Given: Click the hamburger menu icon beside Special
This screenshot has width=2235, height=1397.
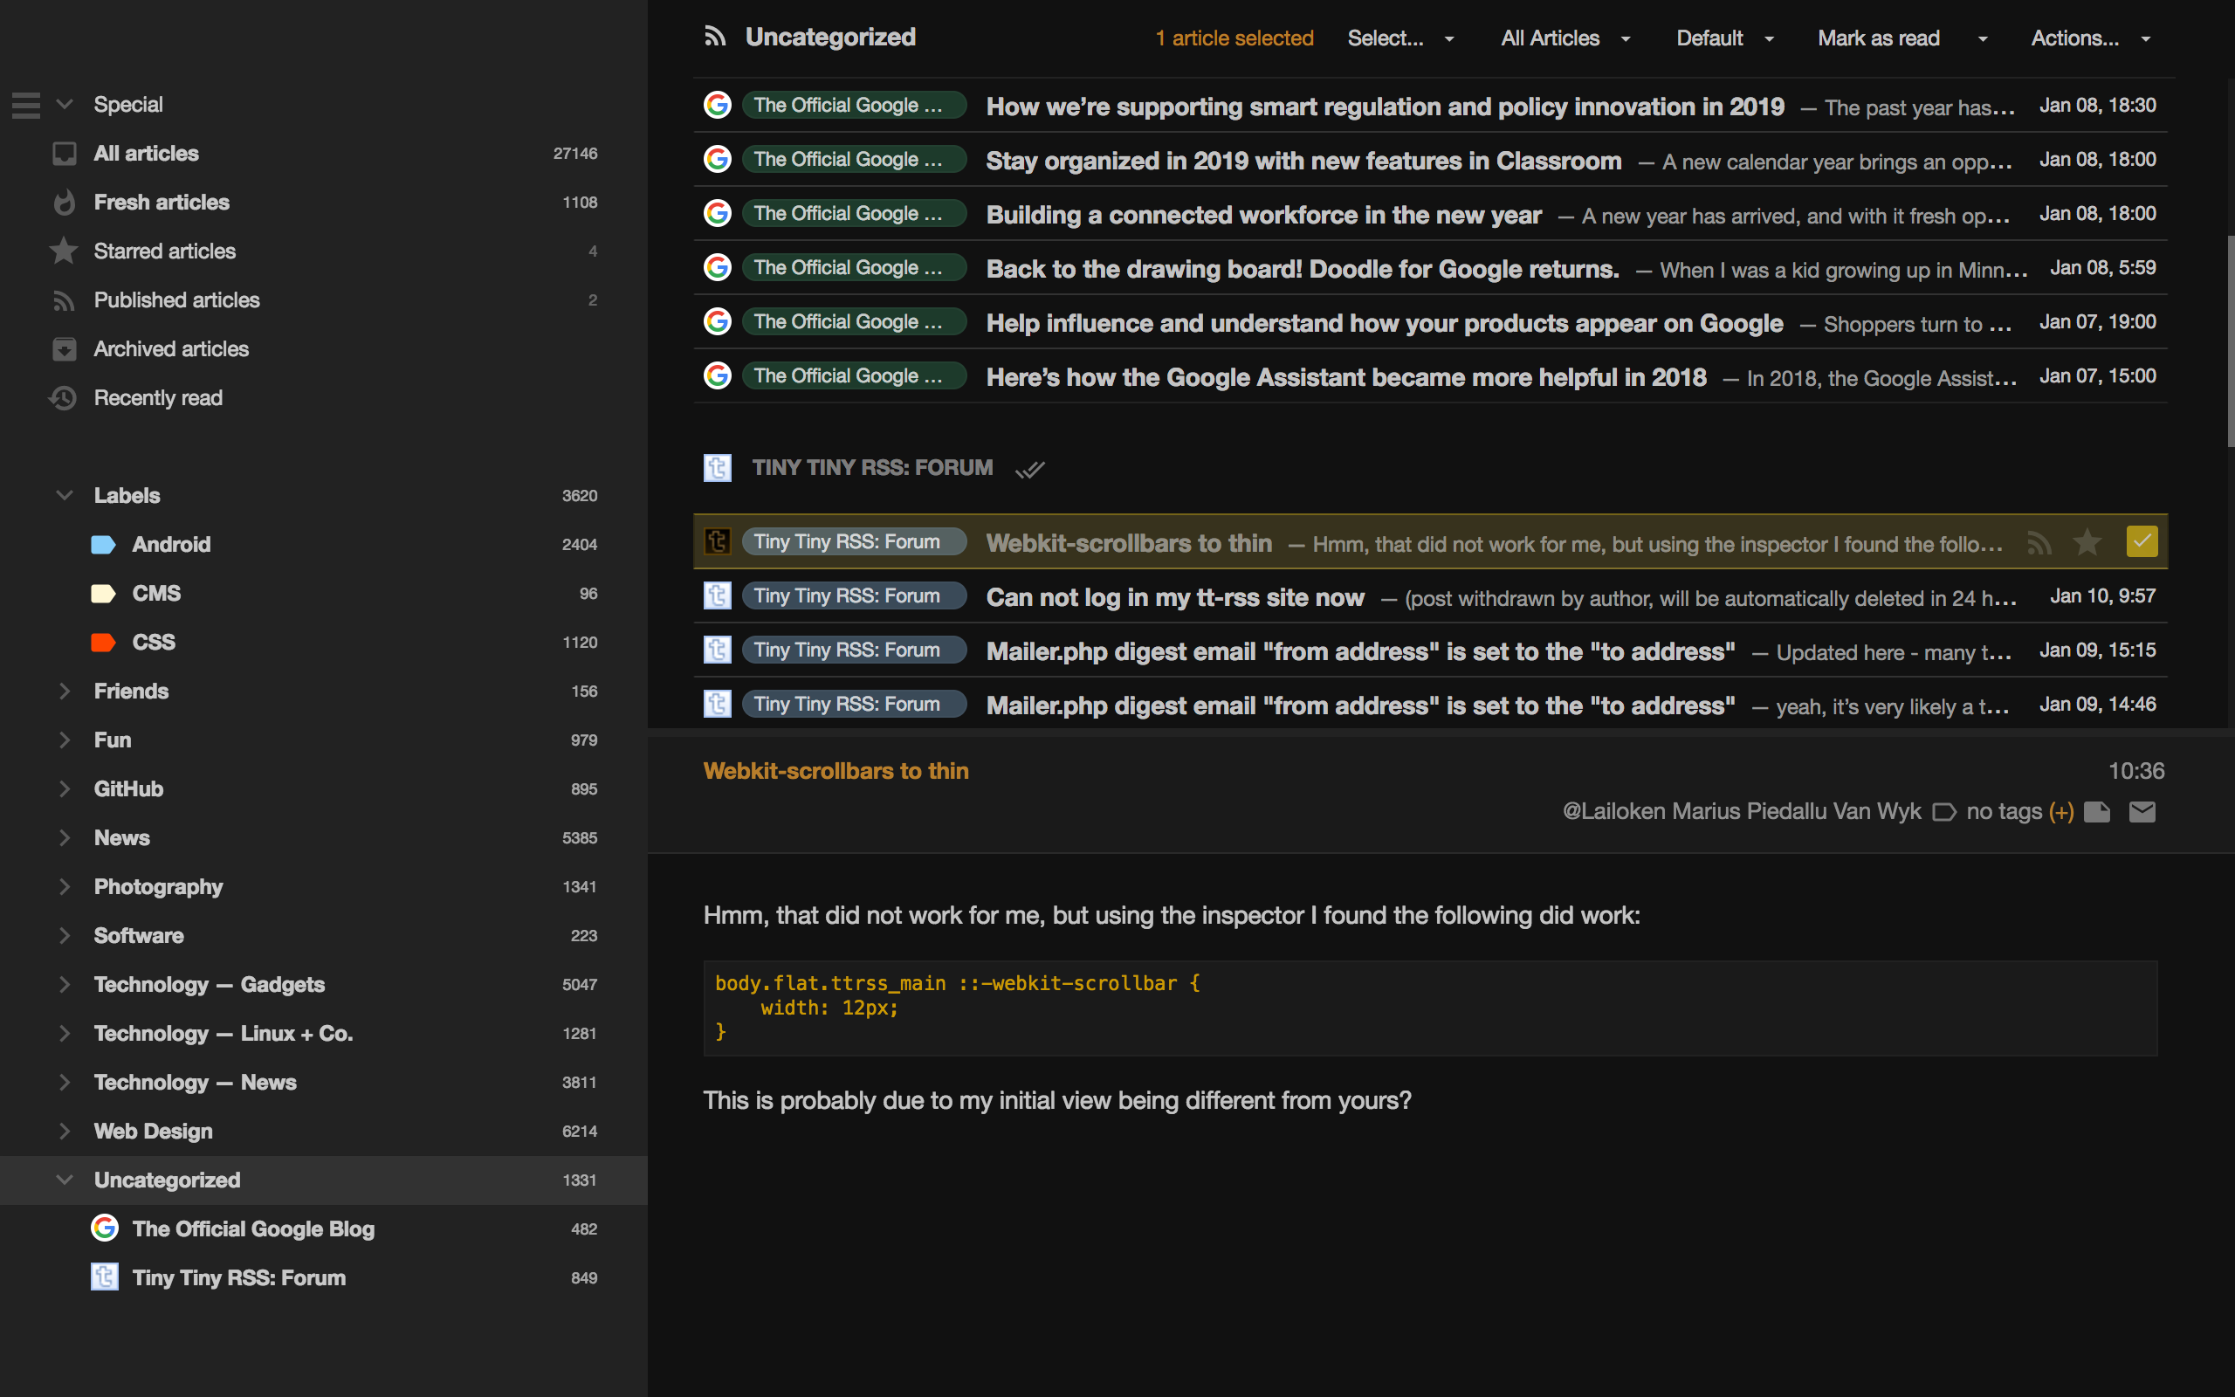Looking at the screenshot, I should click(26, 106).
